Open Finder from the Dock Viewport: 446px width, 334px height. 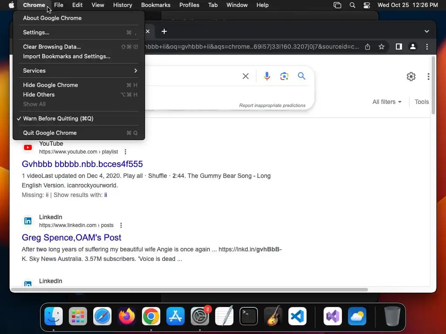tap(54, 316)
